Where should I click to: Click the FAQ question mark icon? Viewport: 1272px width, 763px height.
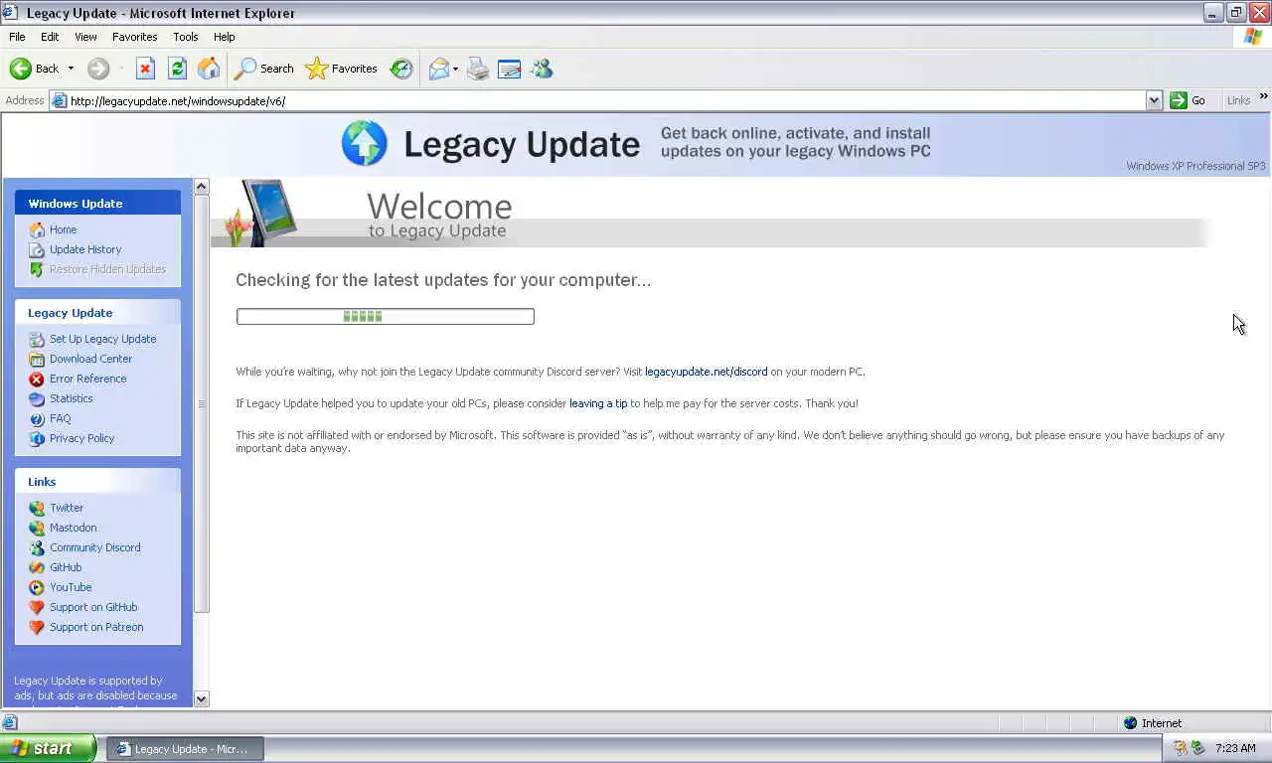point(37,418)
